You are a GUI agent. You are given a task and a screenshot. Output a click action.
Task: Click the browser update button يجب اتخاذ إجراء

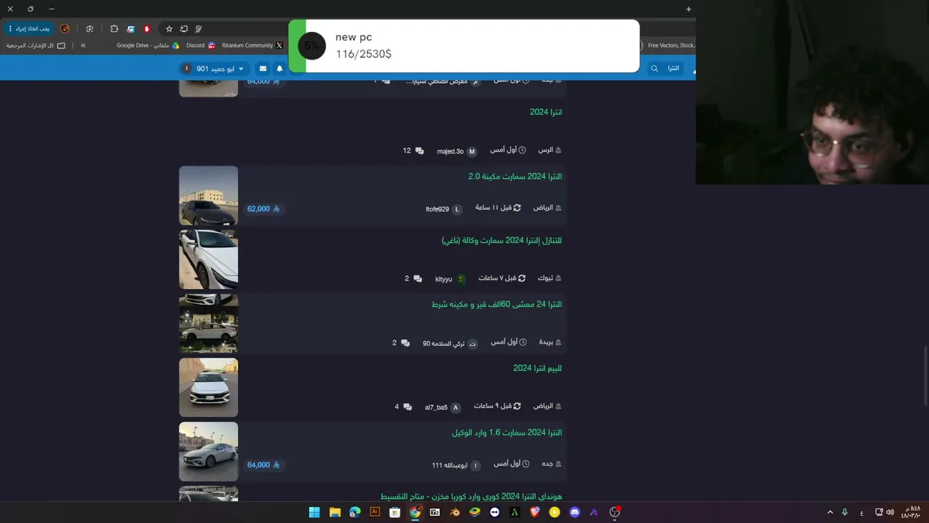coord(29,29)
